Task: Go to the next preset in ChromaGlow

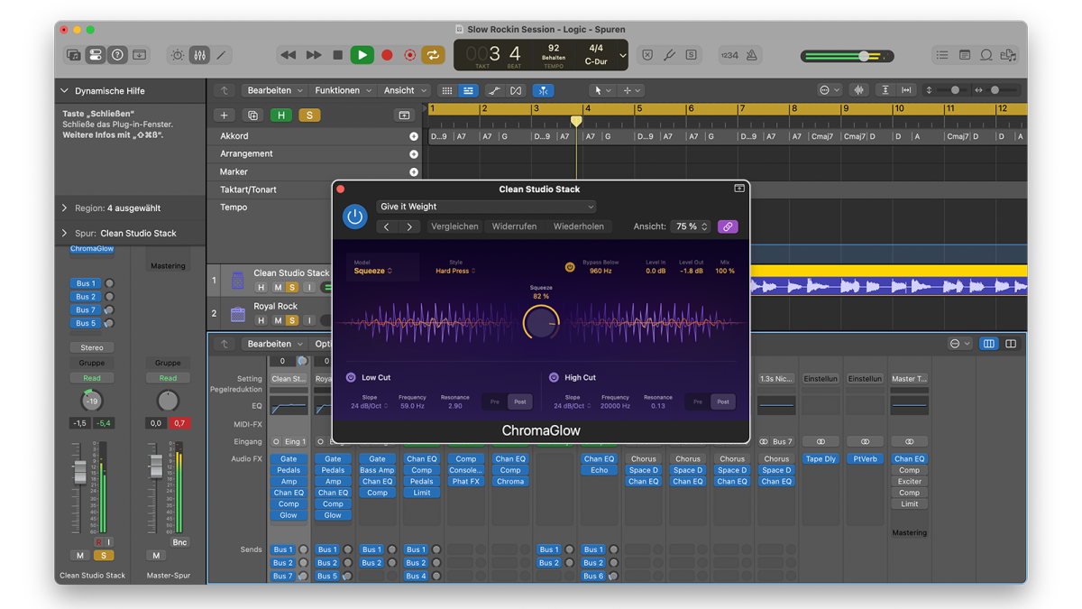Action: (409, 226)
